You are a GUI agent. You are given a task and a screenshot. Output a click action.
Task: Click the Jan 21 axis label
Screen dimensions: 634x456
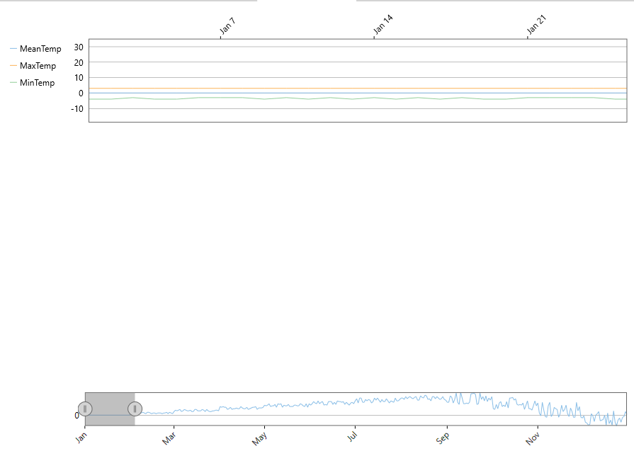point(536,25)
